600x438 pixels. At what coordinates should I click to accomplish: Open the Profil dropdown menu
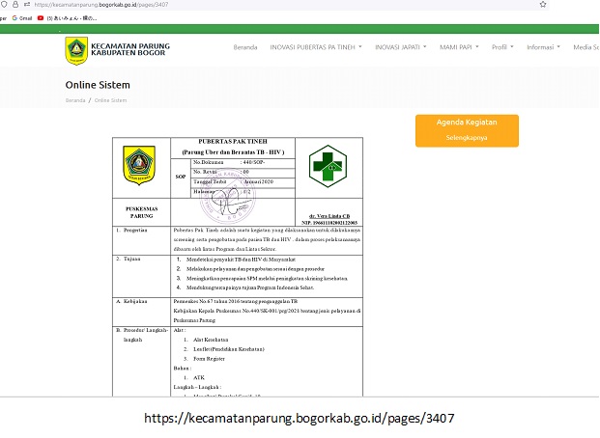(503, 47)
